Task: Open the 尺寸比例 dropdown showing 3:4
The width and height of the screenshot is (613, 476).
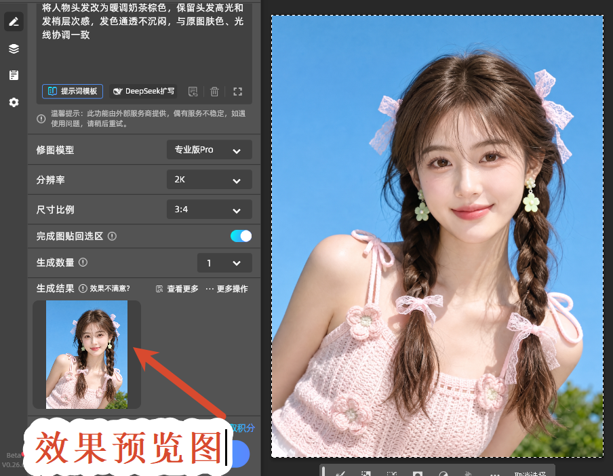Action: 209,210
